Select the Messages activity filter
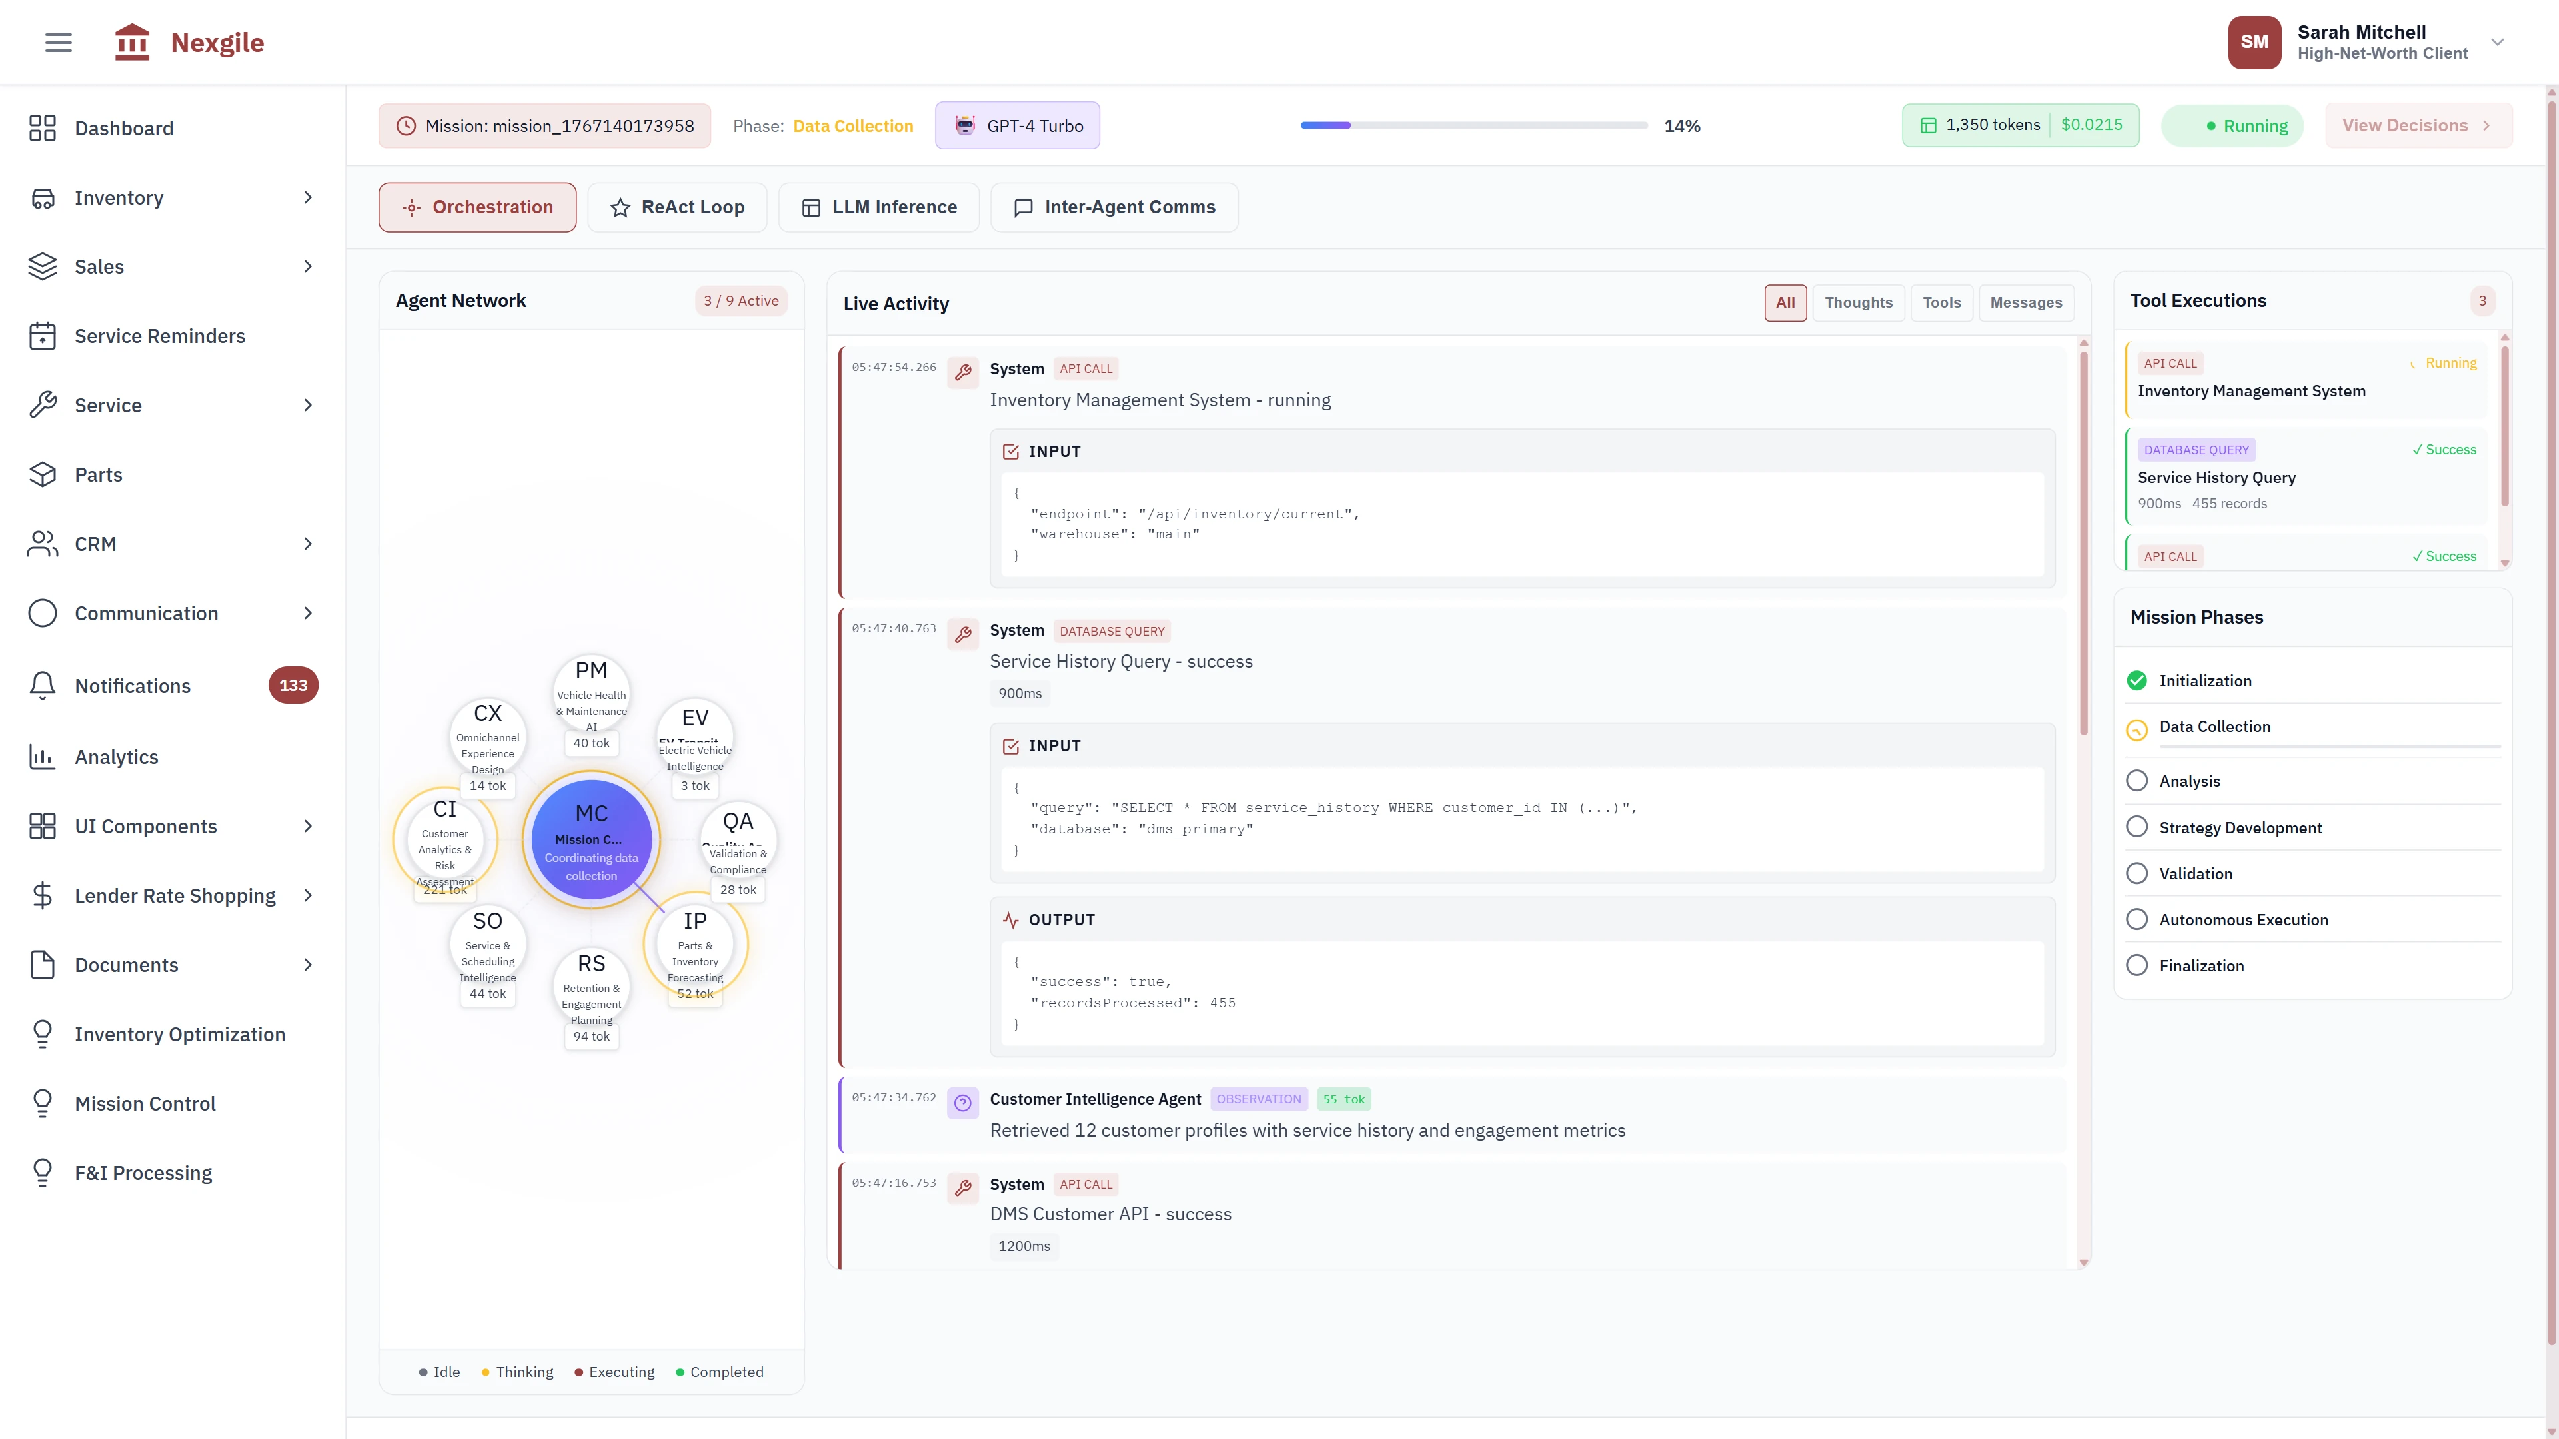The image size is (2559, 1439). click(x=2026, y=302)
